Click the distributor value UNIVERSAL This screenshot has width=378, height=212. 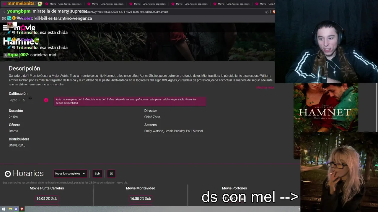pyautogui.click(x=17, y=145)
